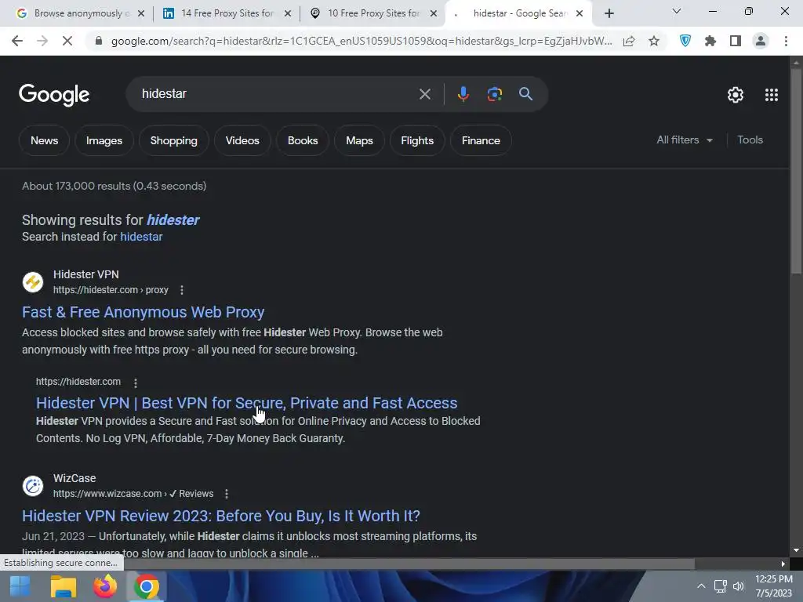Filter results by Maps
Image resolution: width=803 pixels, height=602 pixels.
tap(359, 140)
